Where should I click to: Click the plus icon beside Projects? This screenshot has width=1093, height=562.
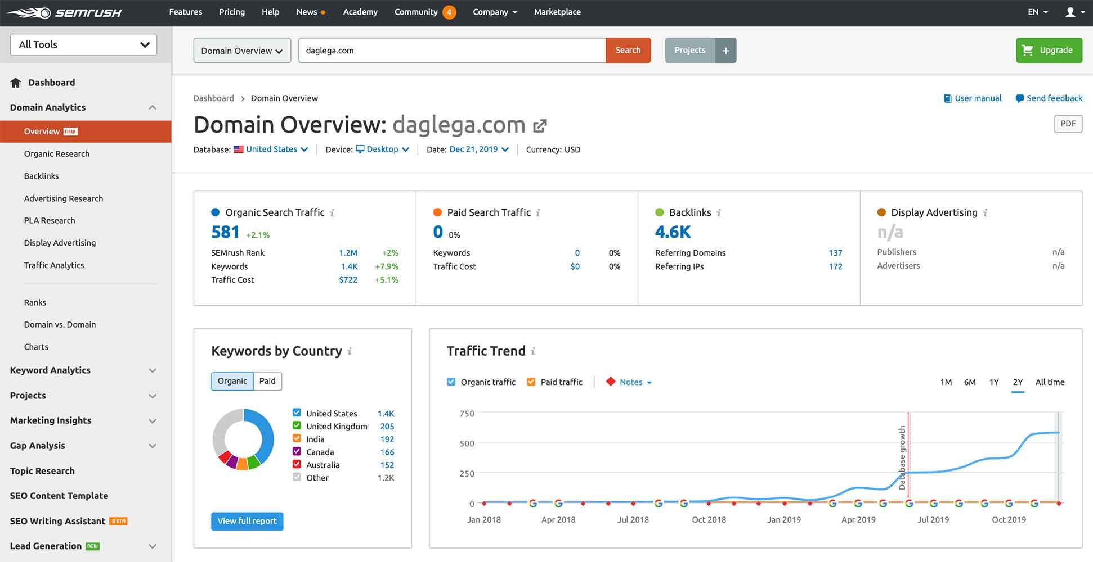pyautogui.click(x=725, y=51)
